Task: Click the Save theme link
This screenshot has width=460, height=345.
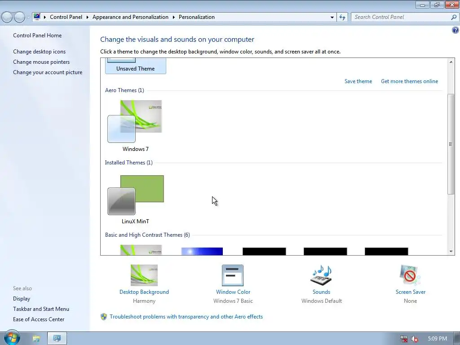Action: [x=358, y=81]
